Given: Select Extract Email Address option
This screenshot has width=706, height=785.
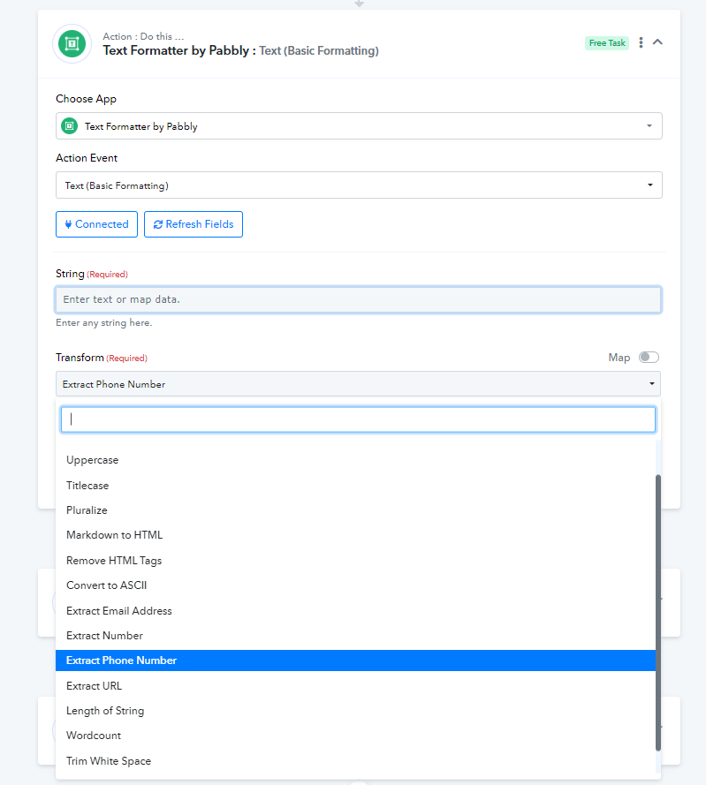Looking at the screenshot, I should coord(355,611).
